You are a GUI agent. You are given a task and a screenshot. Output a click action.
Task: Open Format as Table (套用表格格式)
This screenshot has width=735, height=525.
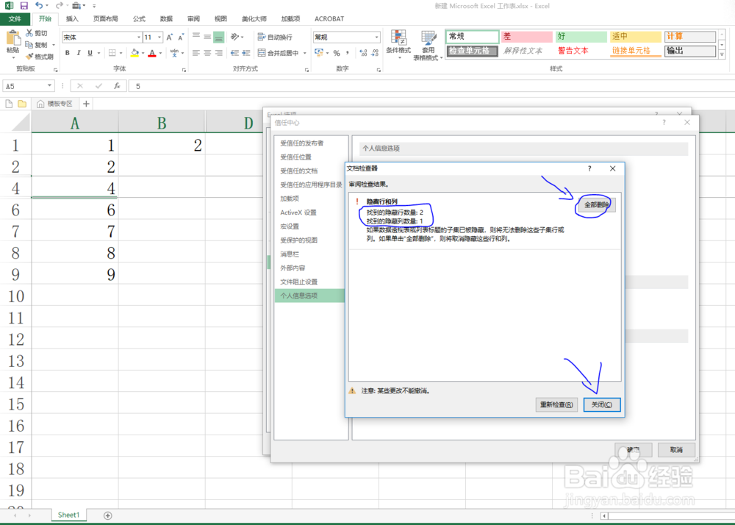tap(428, 46)
